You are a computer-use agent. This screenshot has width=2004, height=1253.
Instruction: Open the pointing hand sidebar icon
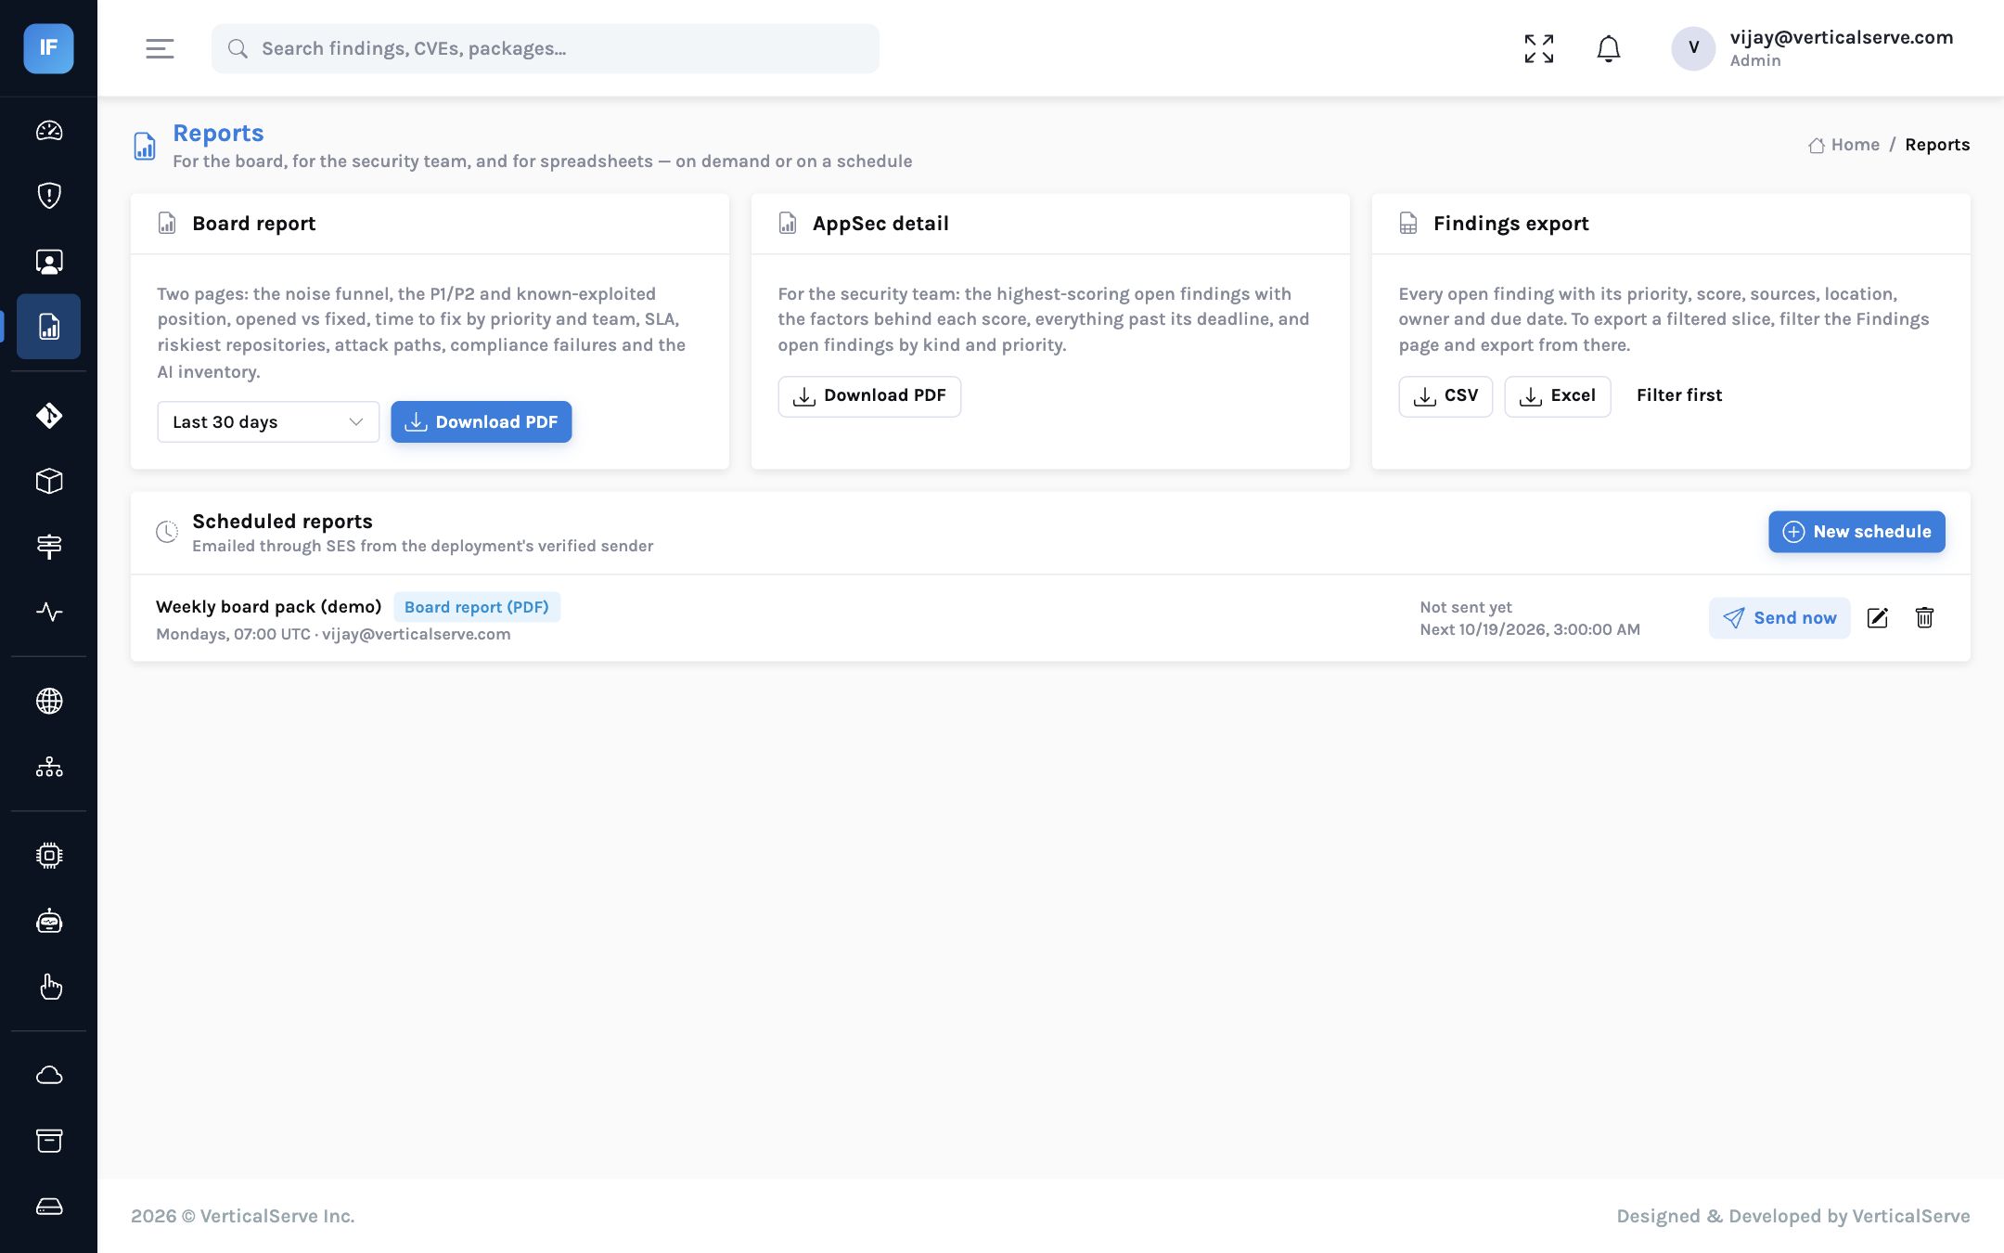[49, 987]
